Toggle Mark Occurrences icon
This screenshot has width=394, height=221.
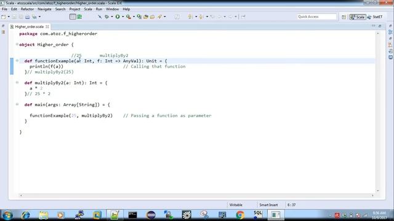pos(177,17)
